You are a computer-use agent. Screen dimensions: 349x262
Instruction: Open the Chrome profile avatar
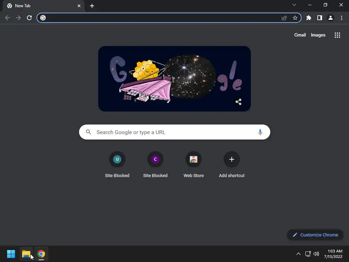tap(331, 18)
